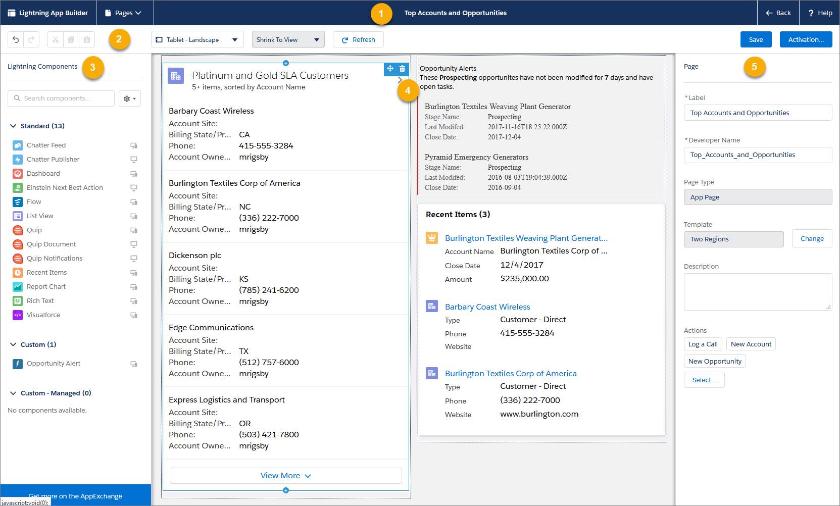Click the crown opportunity icon in Recent Items
The image size is (840, 506).
click(432, 237)
